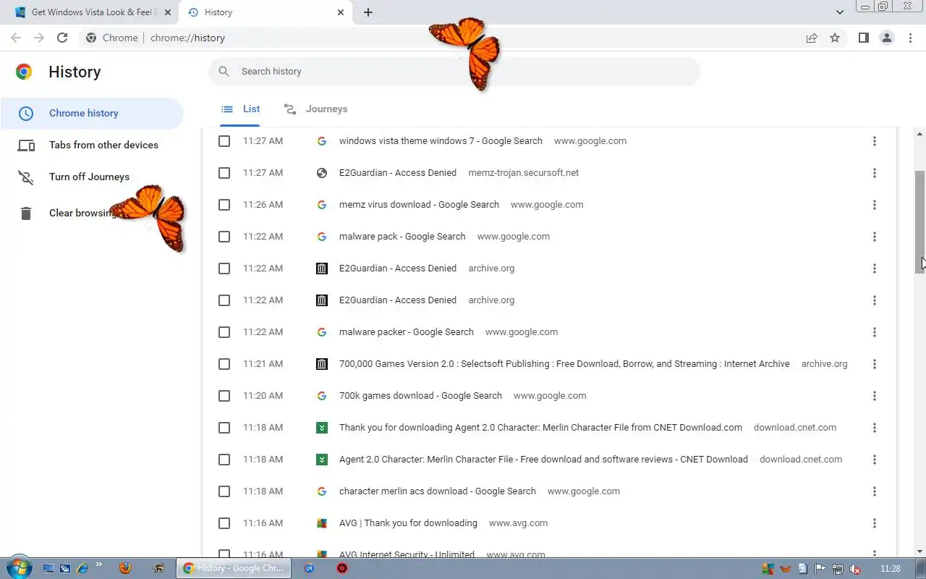This screenshot has width=926, height=579.
Task: Open three-dot menu for memz-trojan entry
Action: [875, 173]
